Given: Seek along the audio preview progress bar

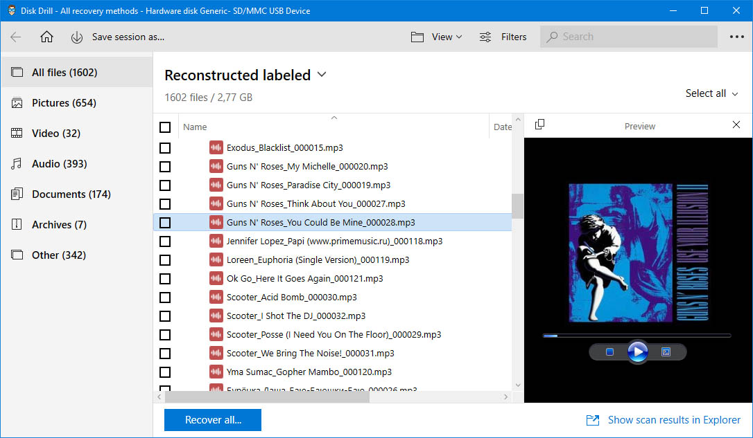Looking at the screenshot, I should 637,336.
